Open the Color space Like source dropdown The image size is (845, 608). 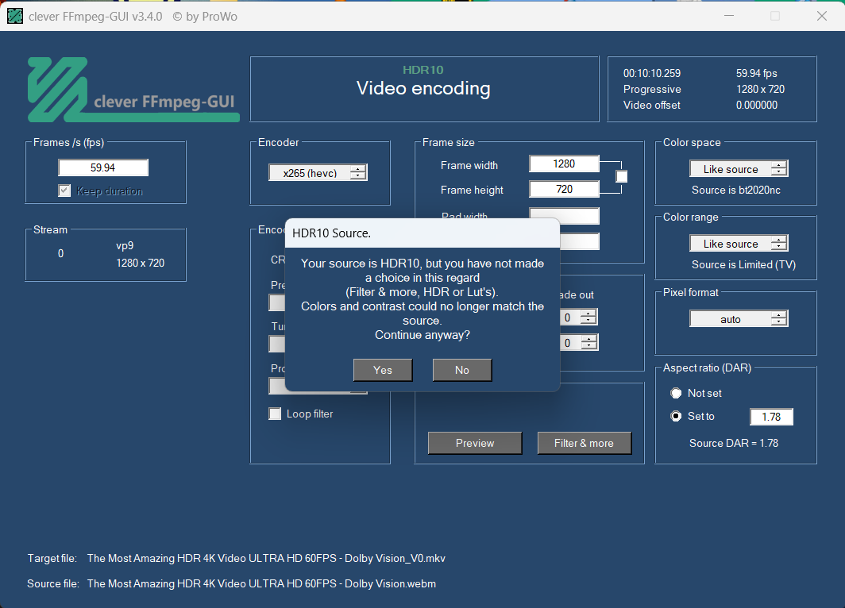pos(739,169)
